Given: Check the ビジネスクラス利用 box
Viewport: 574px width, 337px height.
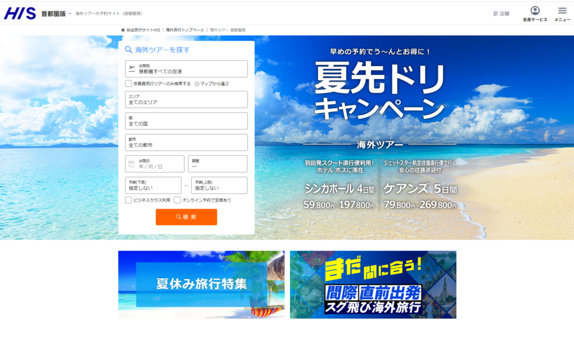Looking at the screenshot, I should (129, 200).
